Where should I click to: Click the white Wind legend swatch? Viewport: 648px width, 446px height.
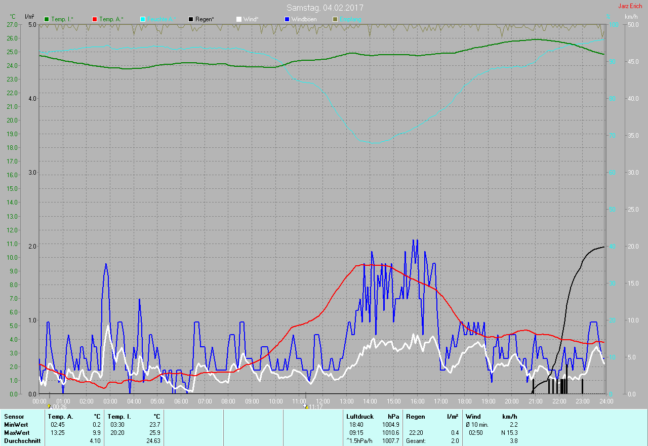point(239,19)
